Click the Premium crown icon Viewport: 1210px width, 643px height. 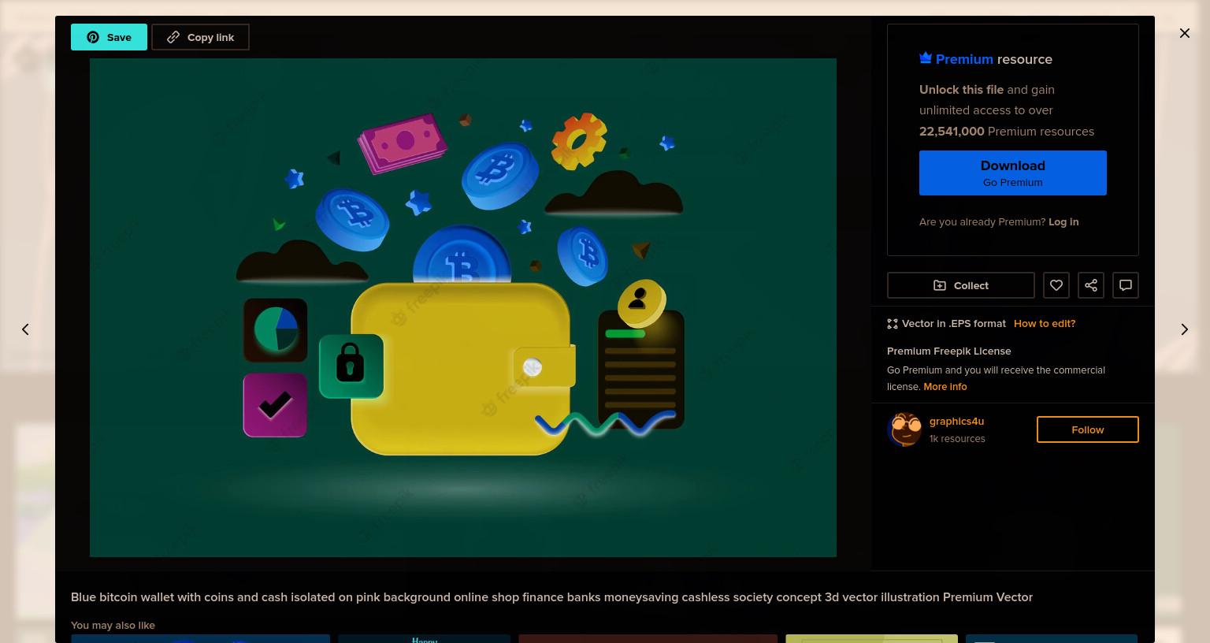click(x=926, y=58)
